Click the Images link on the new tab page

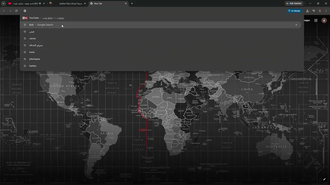point(307,21)
